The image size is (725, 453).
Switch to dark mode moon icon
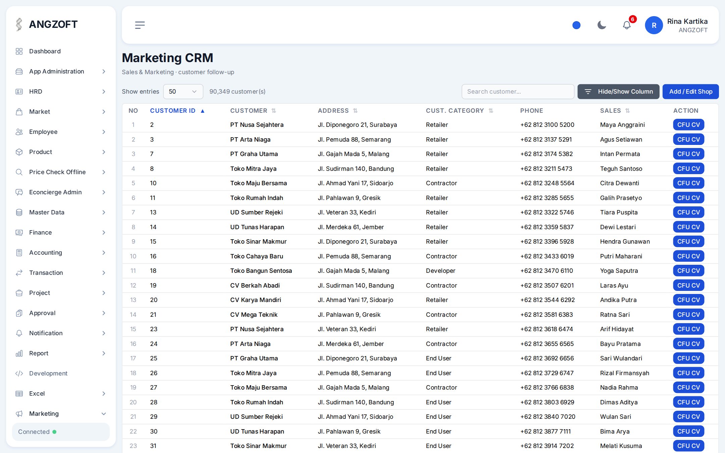click(x=601, y=25)
